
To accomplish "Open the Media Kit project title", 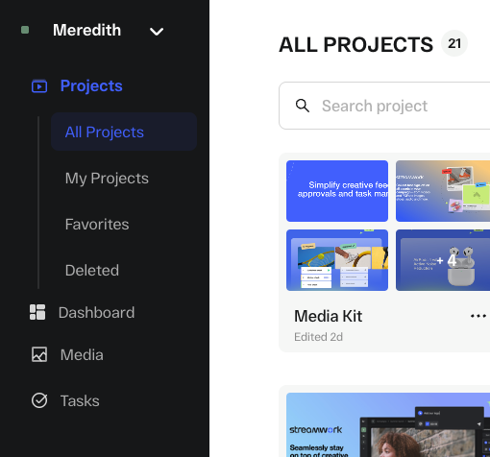I will point(328,316).
